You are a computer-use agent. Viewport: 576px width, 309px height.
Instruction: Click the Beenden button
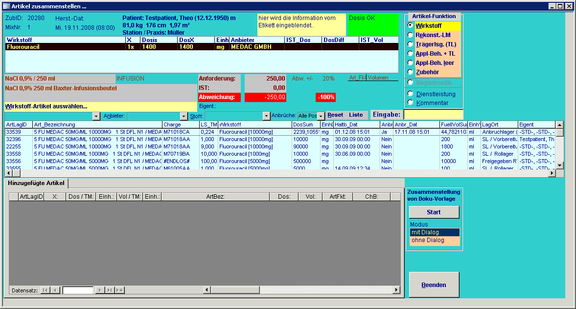point(434,285)
